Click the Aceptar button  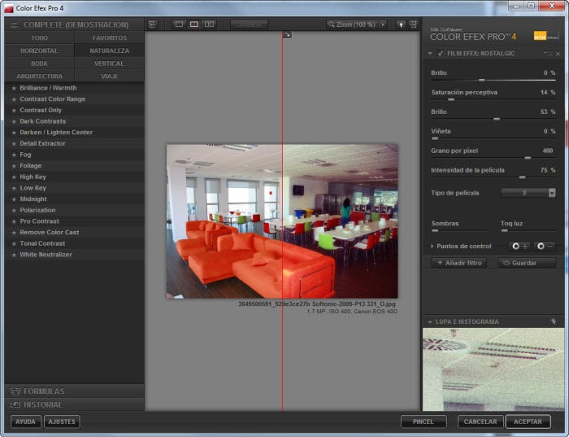528,422
